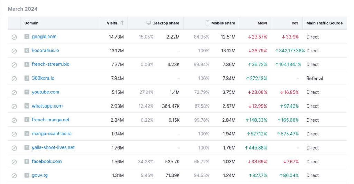Click the Main Traffic Source column header
Viewport: 354px width, 184px height.
click(x=324, y=23)
